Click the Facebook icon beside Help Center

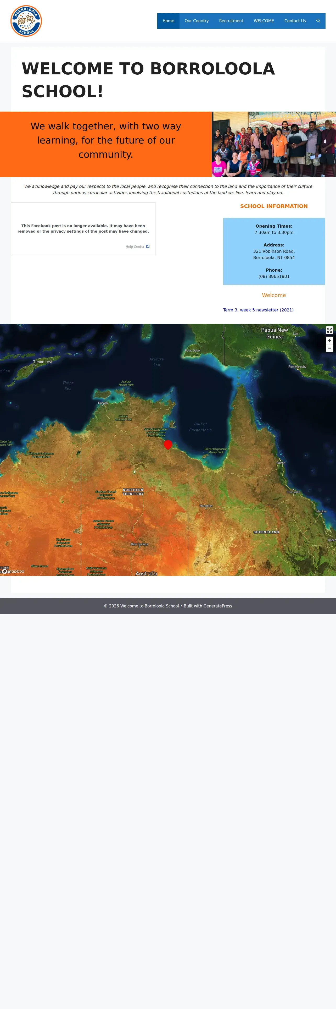tap(148, 246)
